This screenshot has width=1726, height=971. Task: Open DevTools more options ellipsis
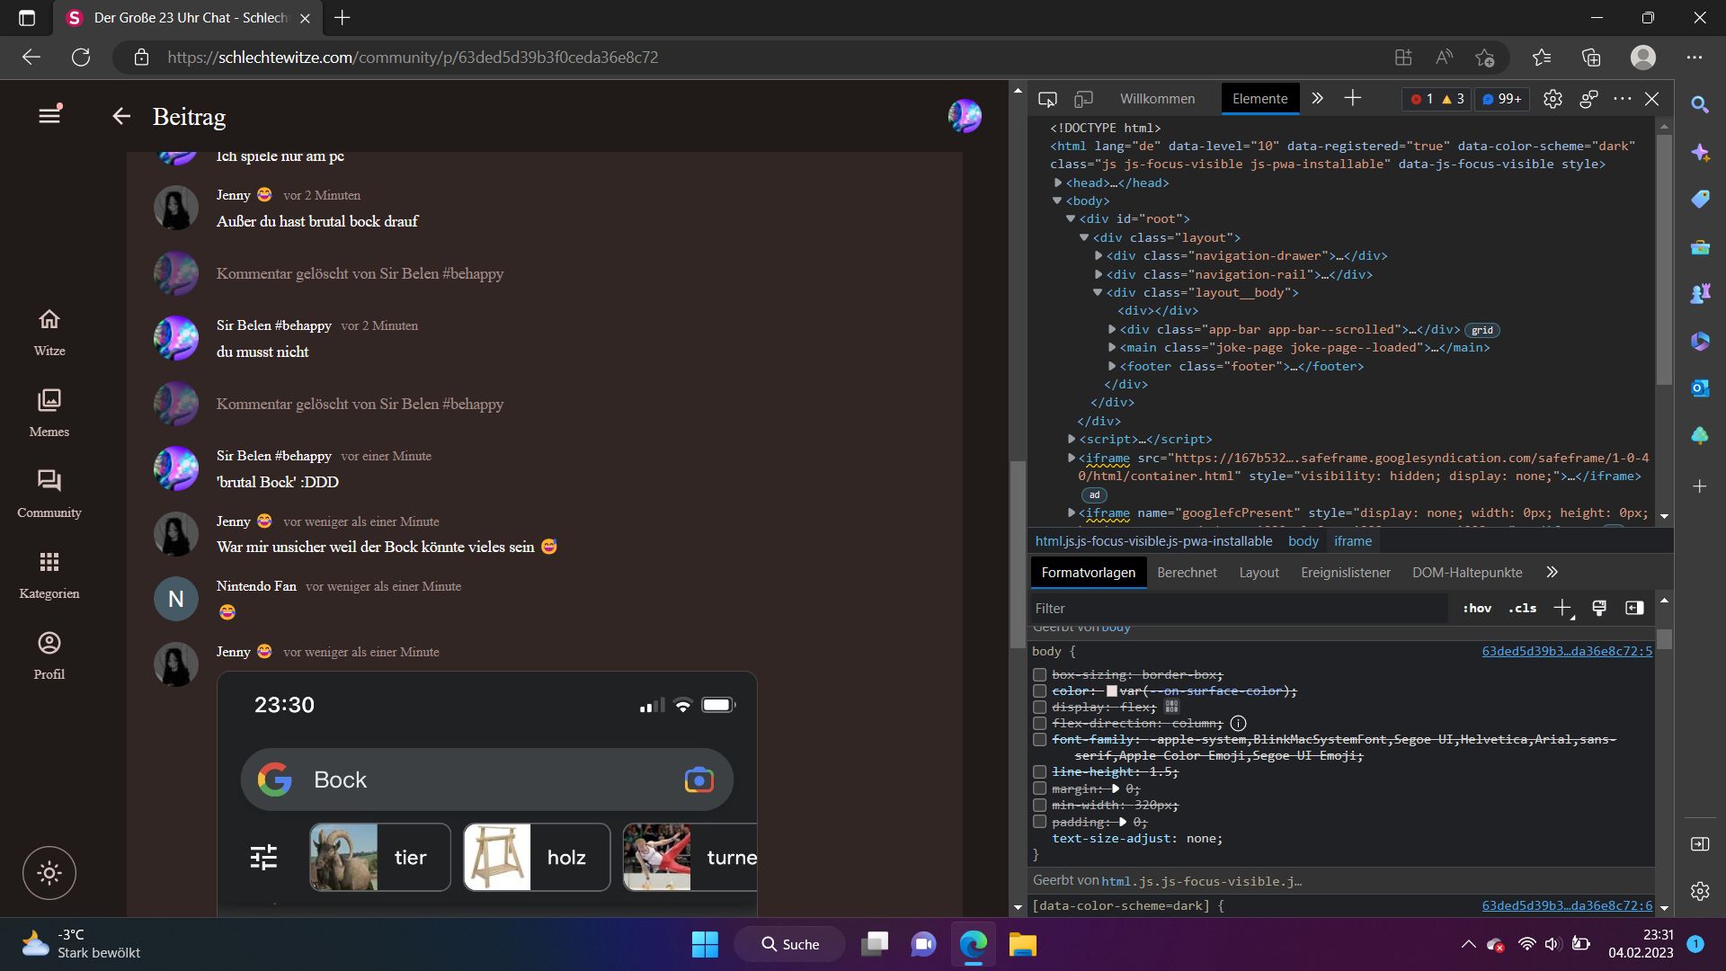coord(1623,99)
